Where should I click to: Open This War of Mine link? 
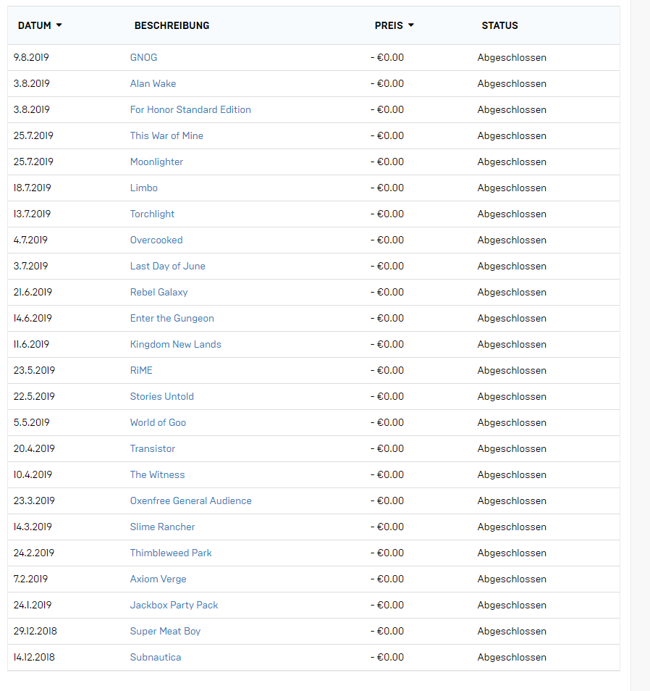click(166, 135)
